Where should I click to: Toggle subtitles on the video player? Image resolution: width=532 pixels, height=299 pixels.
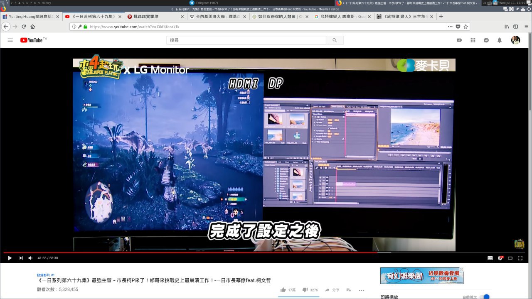coord(490,258)
